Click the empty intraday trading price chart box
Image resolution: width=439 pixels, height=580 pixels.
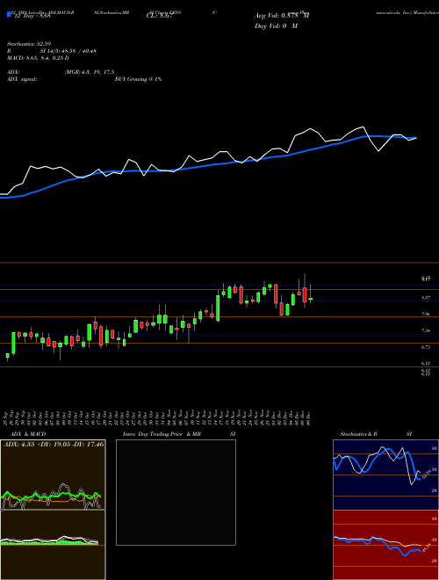coord(176,492)
